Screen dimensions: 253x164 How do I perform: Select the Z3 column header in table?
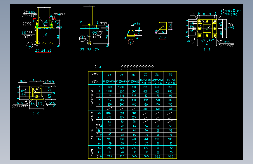coord(109,75)
